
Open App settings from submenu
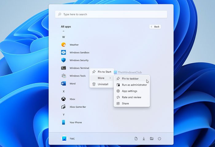pyautogui.click(x=132, y=91)
